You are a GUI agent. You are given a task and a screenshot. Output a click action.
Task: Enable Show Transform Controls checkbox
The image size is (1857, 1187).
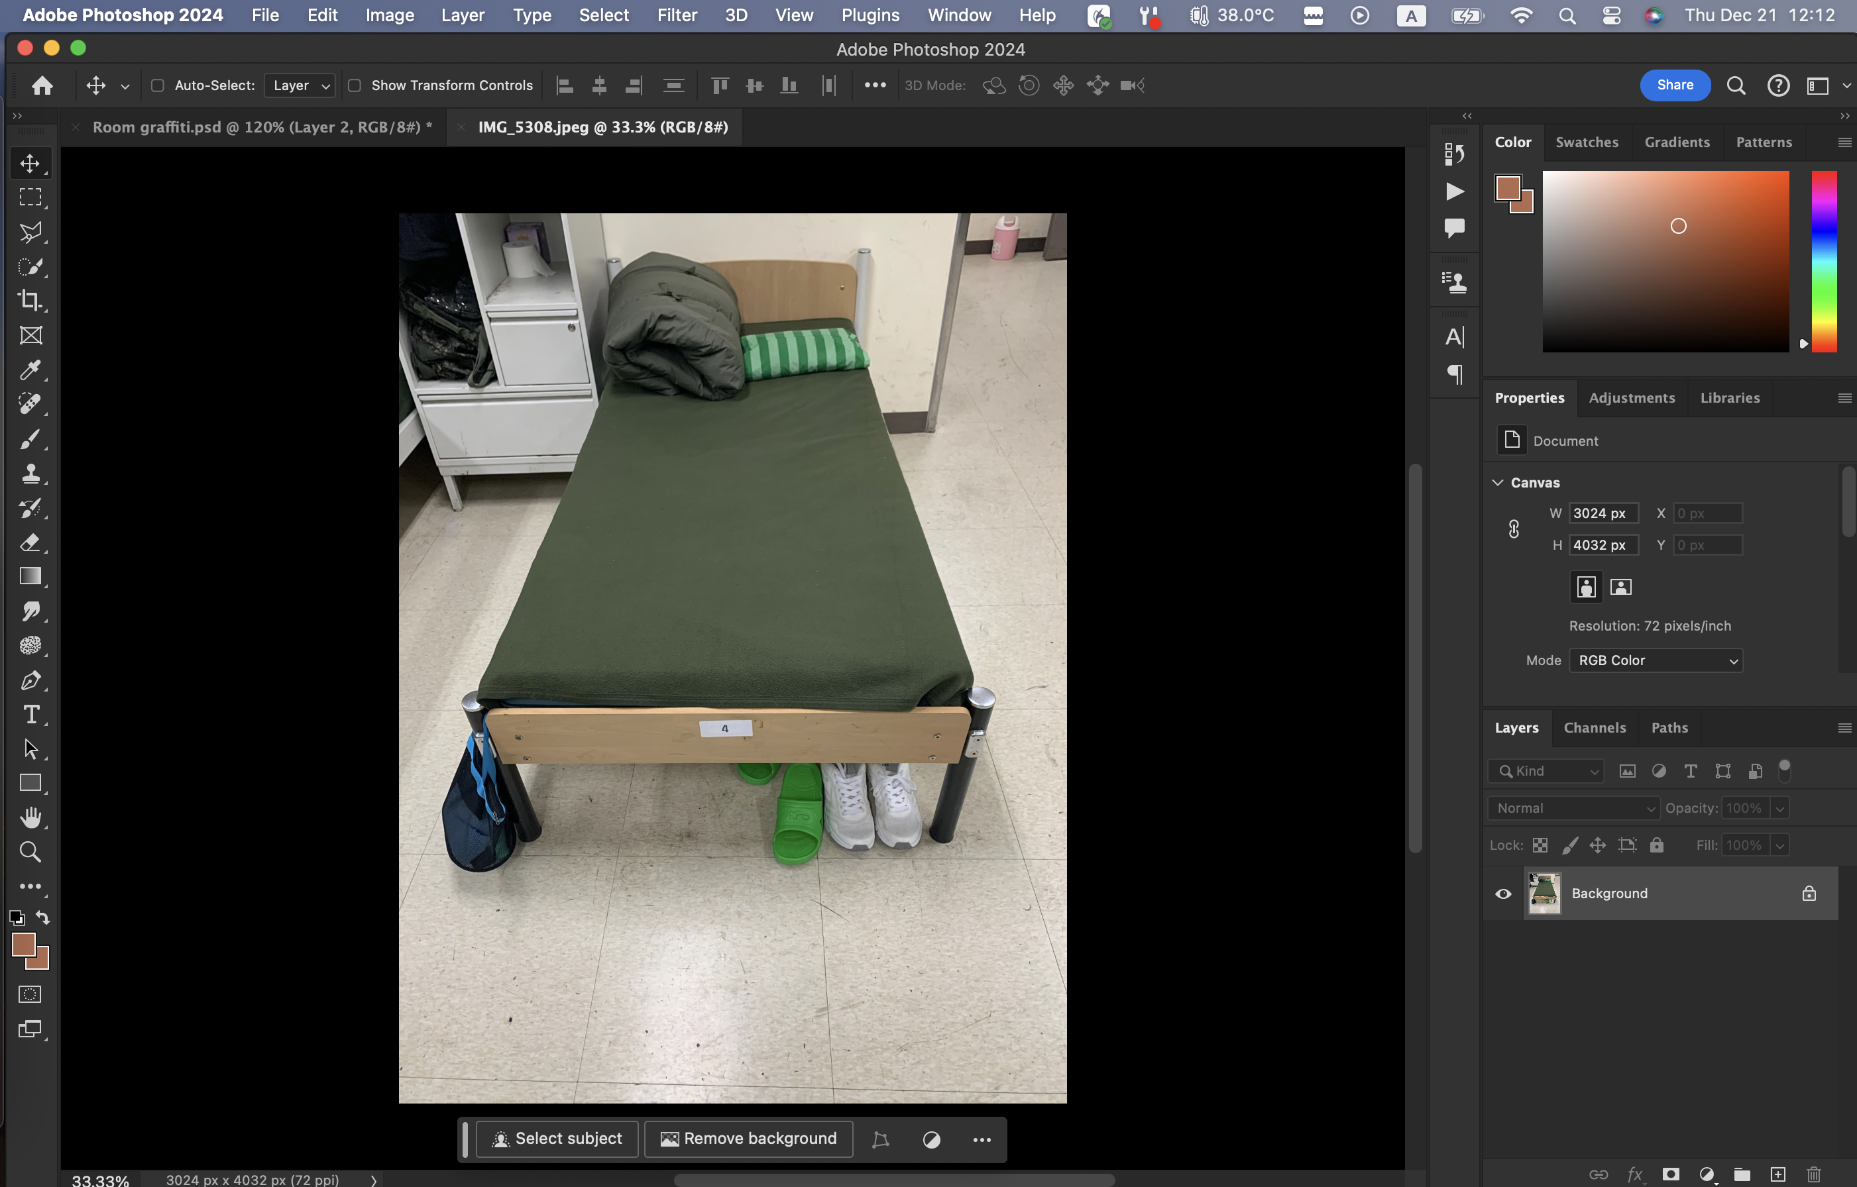[x=355, y=85]
